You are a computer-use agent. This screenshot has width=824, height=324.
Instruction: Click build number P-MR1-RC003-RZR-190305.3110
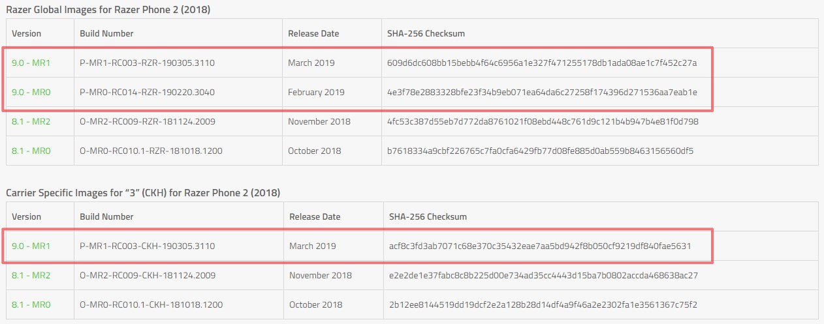(148, 63)
